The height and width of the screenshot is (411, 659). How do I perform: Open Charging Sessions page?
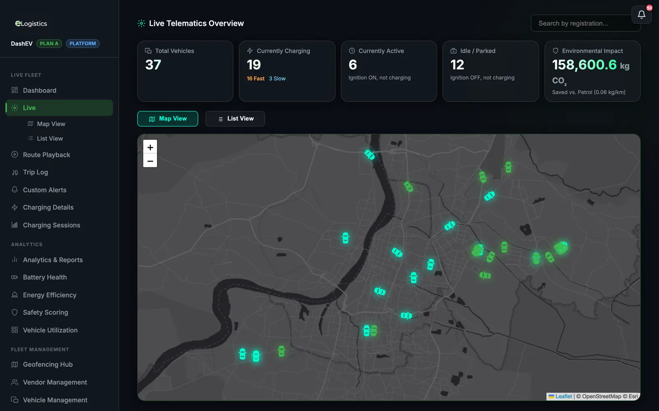coord(59,225)
